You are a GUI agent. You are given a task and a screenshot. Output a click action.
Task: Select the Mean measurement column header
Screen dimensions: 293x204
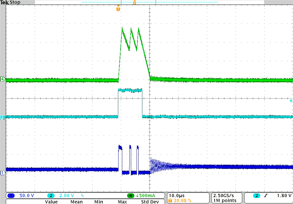point(76,202)
